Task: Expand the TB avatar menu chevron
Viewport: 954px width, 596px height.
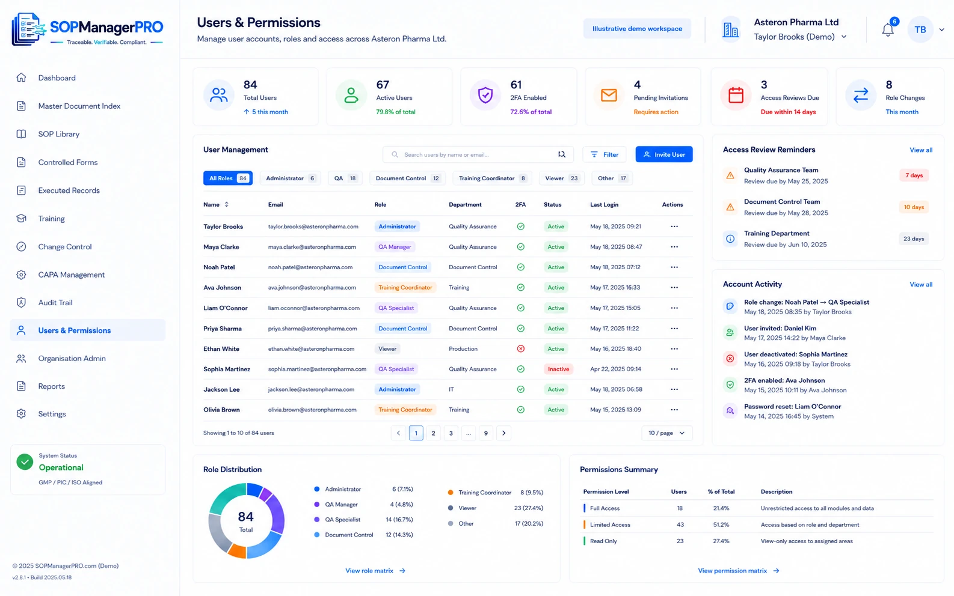Action: (x=941, y=29)
